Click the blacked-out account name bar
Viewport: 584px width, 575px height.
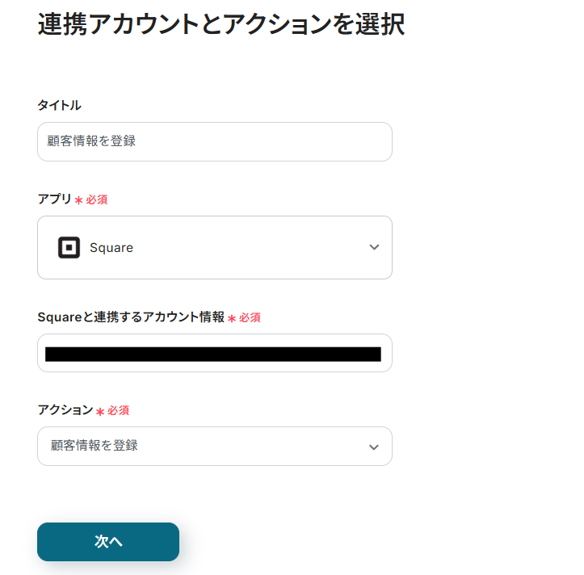click(212, 354)
